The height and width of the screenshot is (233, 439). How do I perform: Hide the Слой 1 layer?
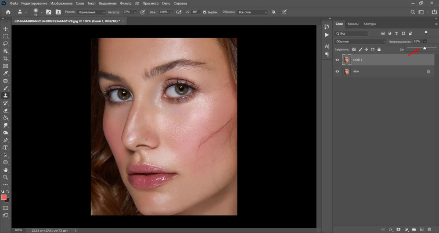tap(338, 60)
